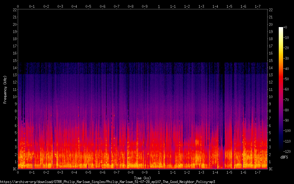Screen dimensions: 294x184
Task: Click the 1.7 tick on top time axis
Action: 257,6
